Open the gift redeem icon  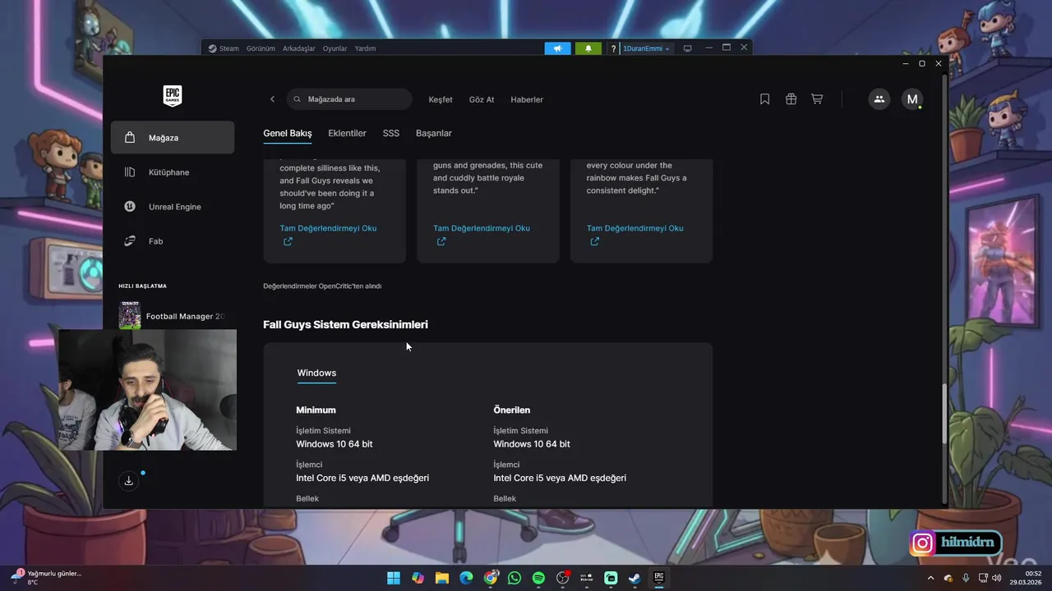pyautogui.click(x=791, y=99)
